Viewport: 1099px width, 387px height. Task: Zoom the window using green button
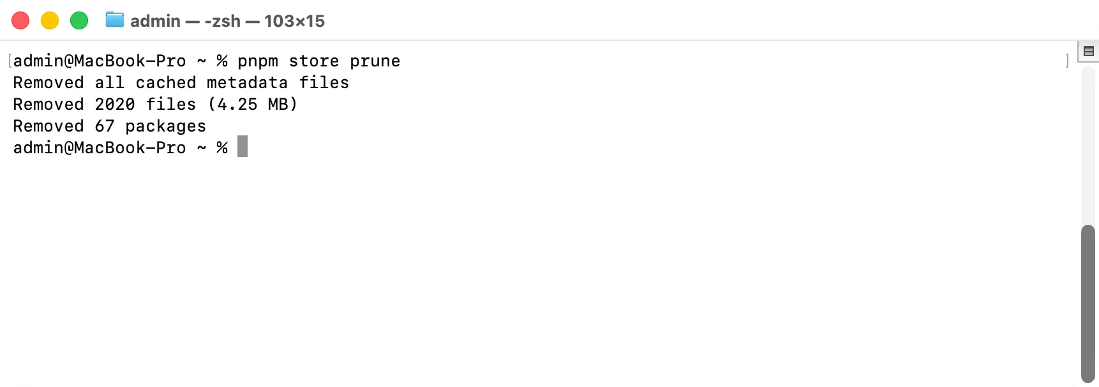79,20
